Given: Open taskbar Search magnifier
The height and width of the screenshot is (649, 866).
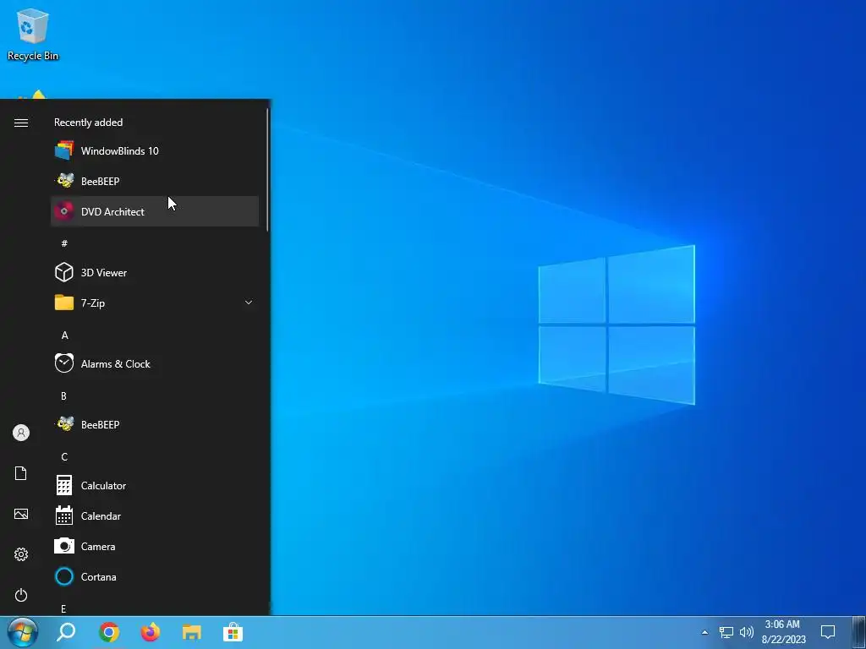Looking at the screenshot, I should pyautogui.click(x=66, y=632).
